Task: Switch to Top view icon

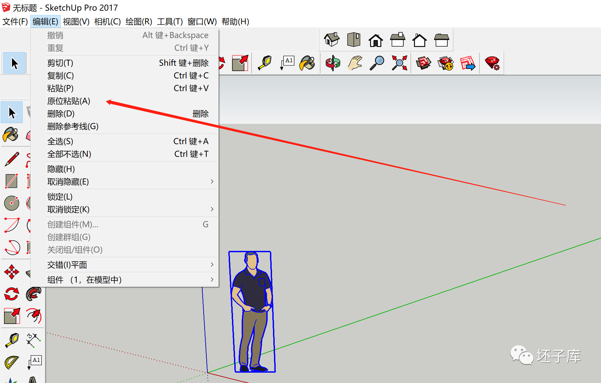Action: 354,40
